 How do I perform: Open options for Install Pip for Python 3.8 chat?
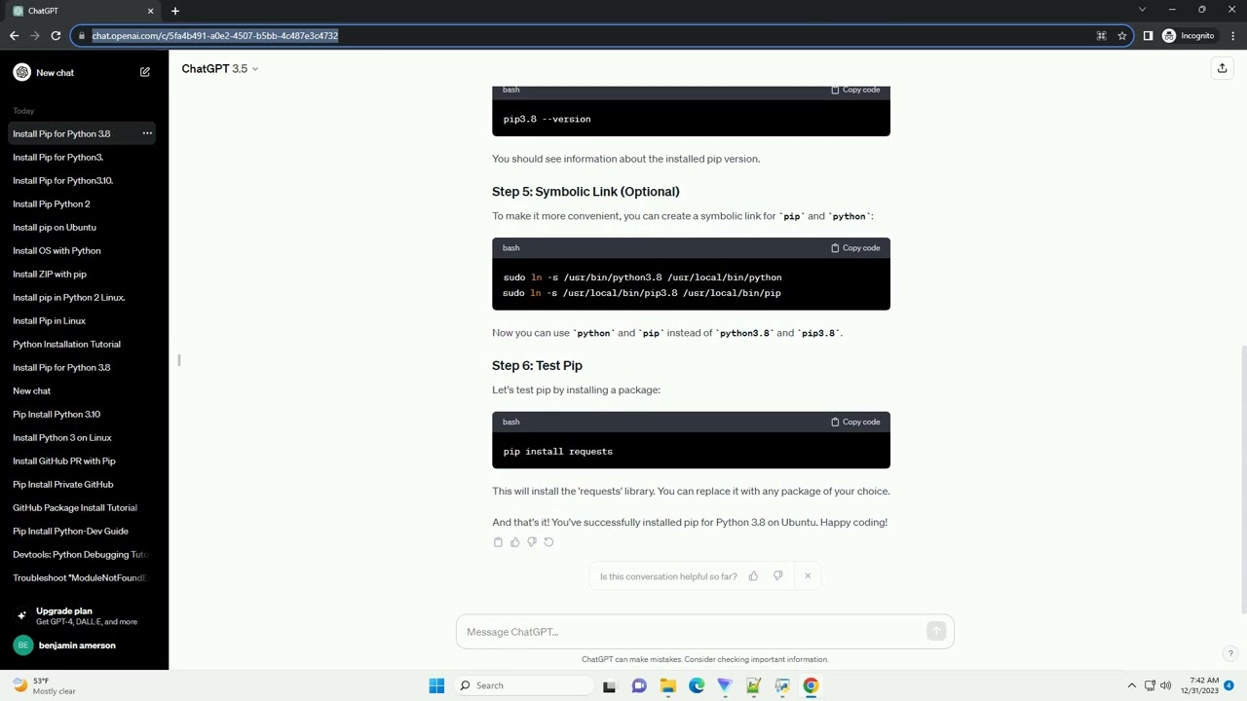pos(147,133)
